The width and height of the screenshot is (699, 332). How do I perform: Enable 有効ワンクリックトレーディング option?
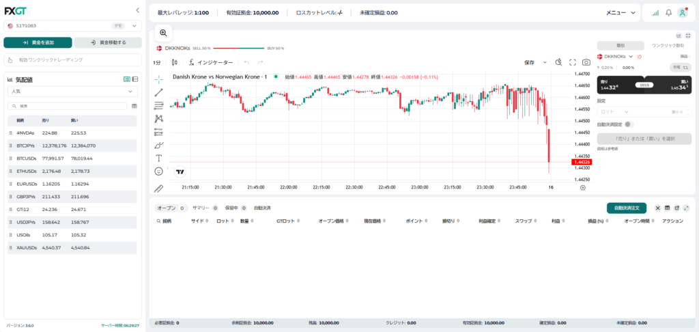coord(72,59)
